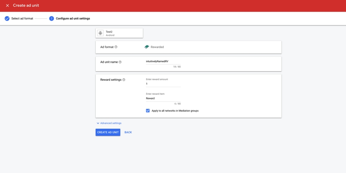Select the Test2 Android app card
The height and width of the screenshot is (173, 346).
click(x=119, y=33)
